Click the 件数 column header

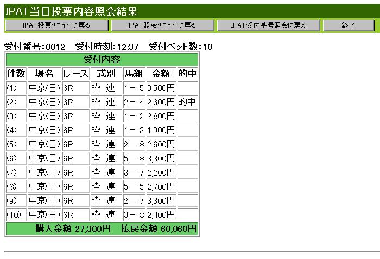[16, 74]
